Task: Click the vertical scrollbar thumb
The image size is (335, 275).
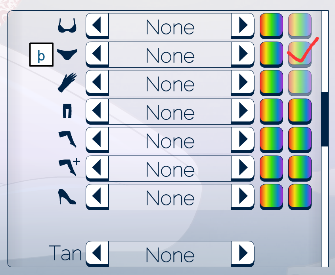Action: tap(325, 119)
